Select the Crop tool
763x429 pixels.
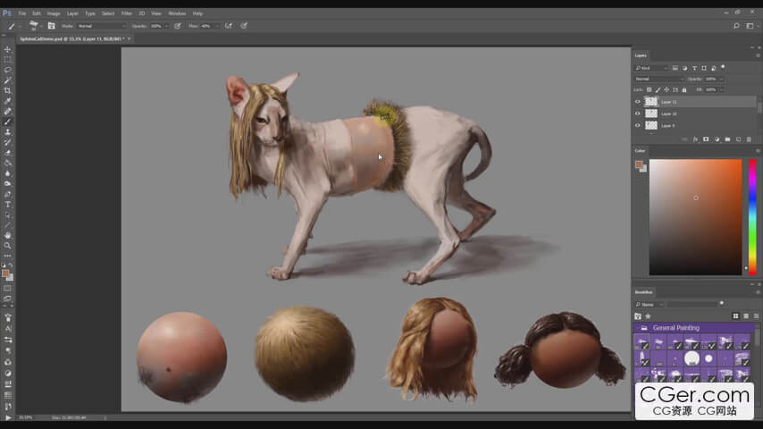pyautogui.click(x=8, y=90)
